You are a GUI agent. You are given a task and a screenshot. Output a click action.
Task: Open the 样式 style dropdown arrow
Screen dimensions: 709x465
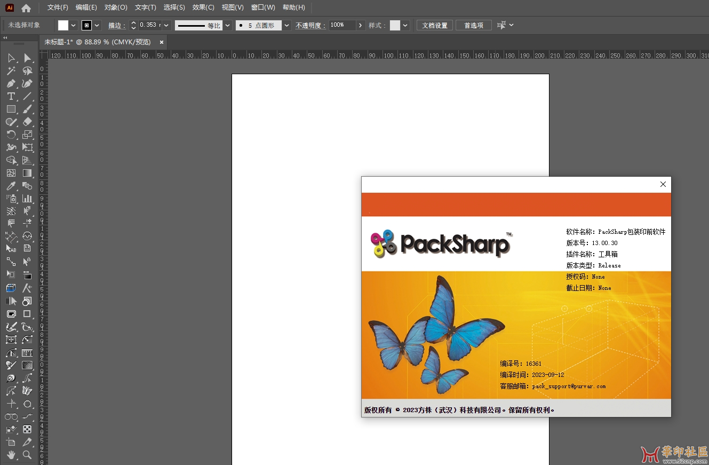click(x=405, y=25)
